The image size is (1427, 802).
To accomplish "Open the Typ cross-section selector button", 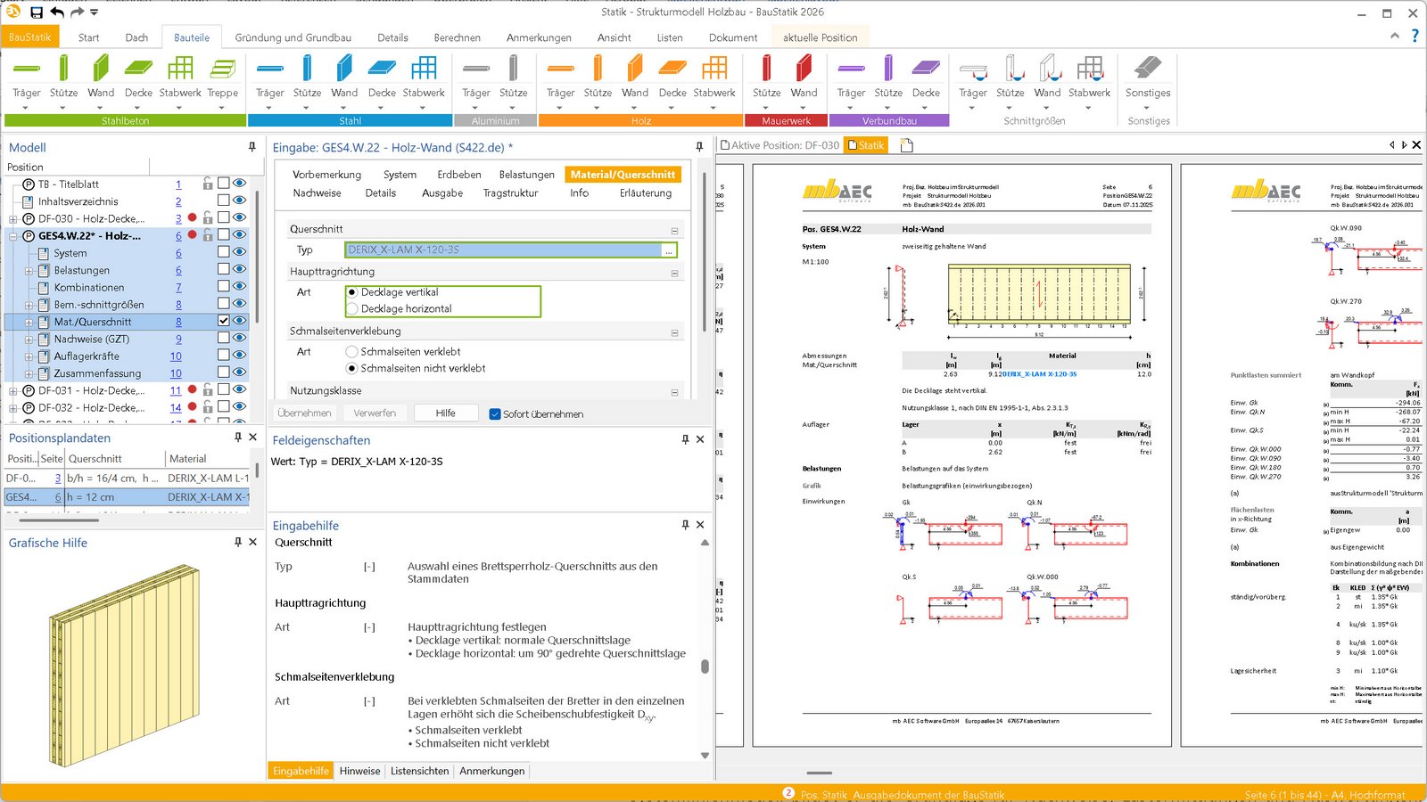I will (668, 251).
